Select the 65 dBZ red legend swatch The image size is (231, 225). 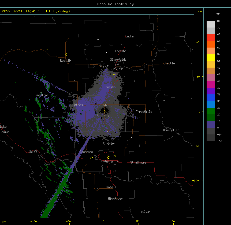tap(211, 37)
